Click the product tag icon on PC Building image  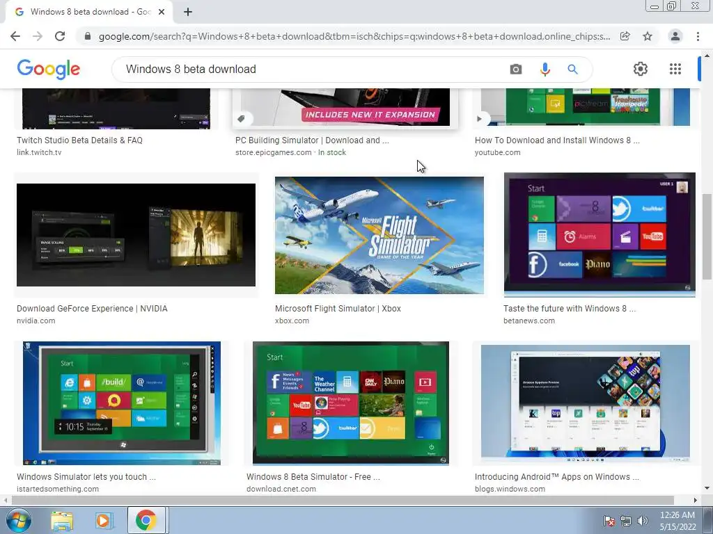coord(241,118)
